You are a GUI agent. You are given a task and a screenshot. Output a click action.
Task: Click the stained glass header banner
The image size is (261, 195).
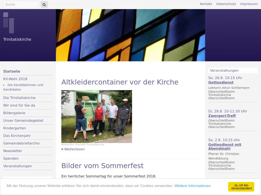[x=130, y=35]
